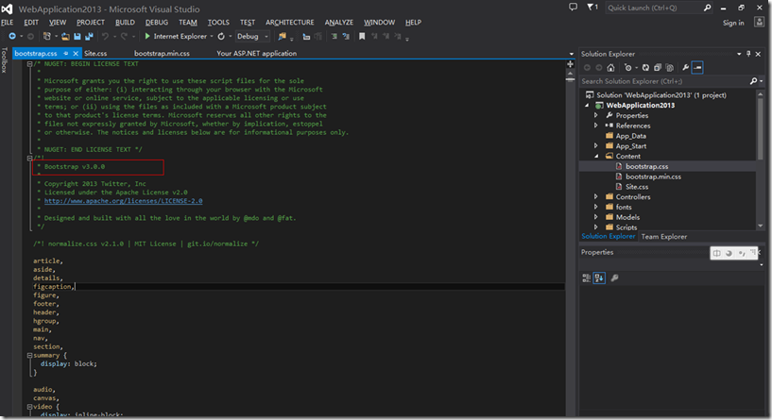The height and width of the screenshot is (420, 772).
Task: Click the Undo icon in toolbar
Action: (x=104, y=37)
